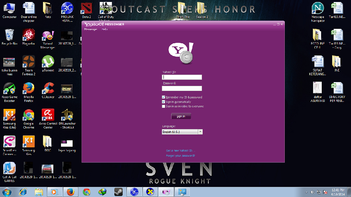Open daftar ASURANSI file icon
This screenshot has height=197, width=351.
(317, 92)
